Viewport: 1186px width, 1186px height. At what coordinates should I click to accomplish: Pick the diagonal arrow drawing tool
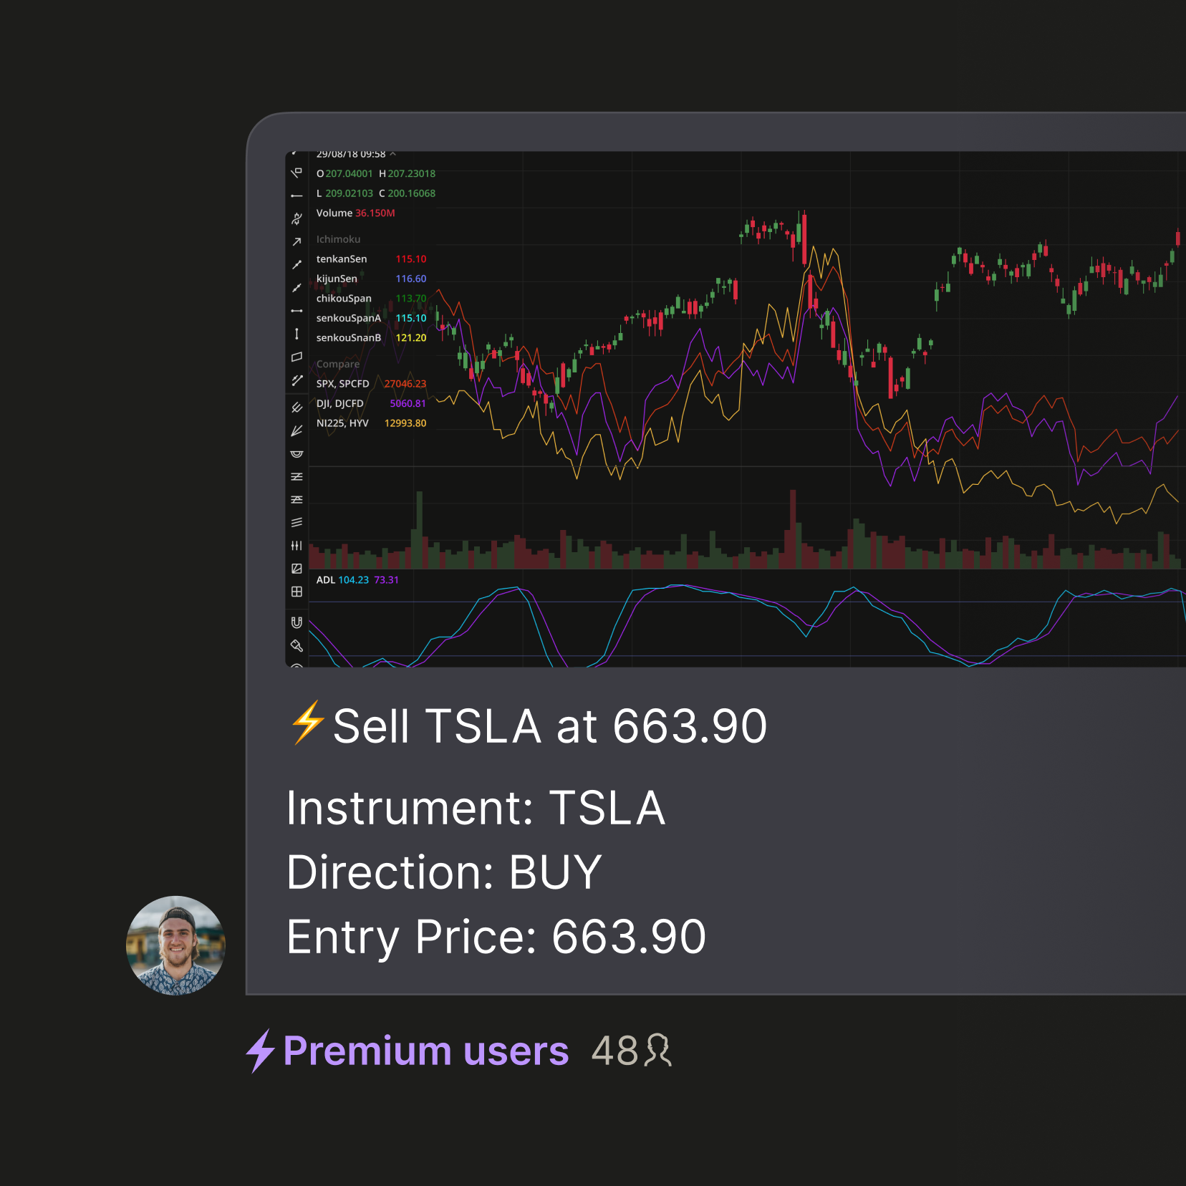point(296,242)
